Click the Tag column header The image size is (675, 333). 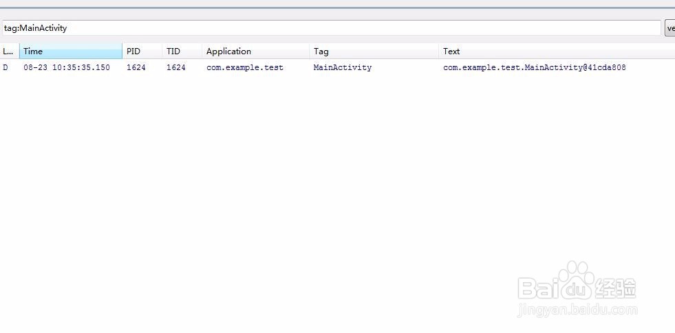(x=374, y=51)
